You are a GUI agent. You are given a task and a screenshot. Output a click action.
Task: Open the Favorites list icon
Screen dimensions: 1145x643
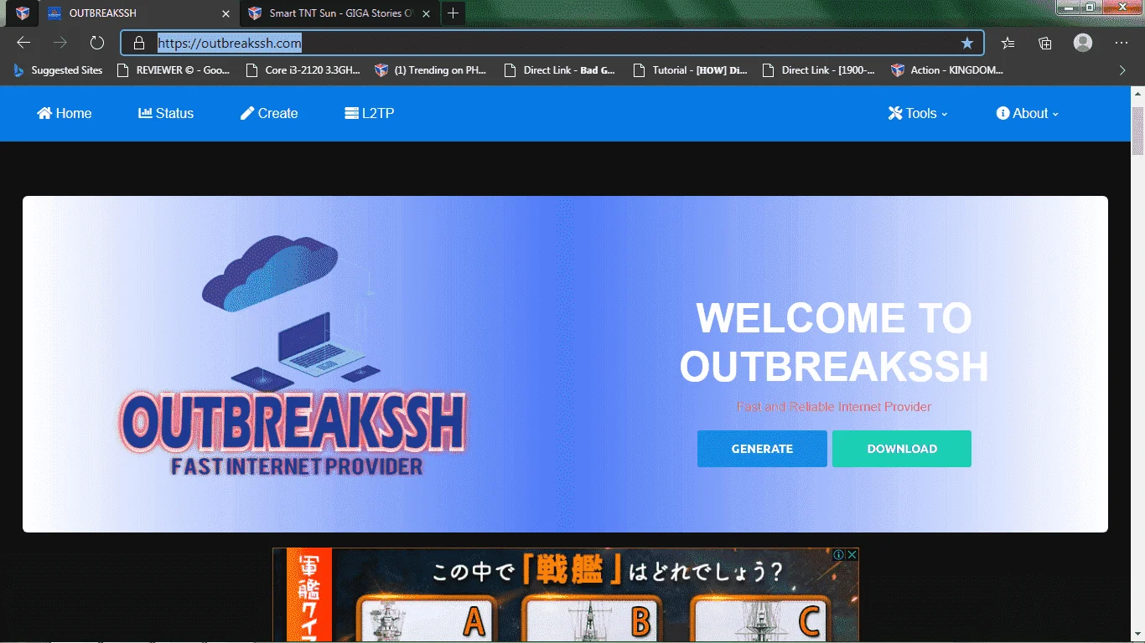tap(1008, 43)
